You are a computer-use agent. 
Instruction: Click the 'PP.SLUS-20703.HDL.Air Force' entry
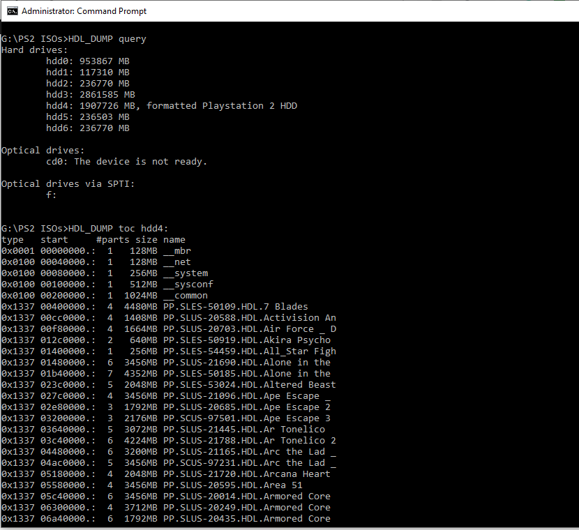[x=250, y=329]
